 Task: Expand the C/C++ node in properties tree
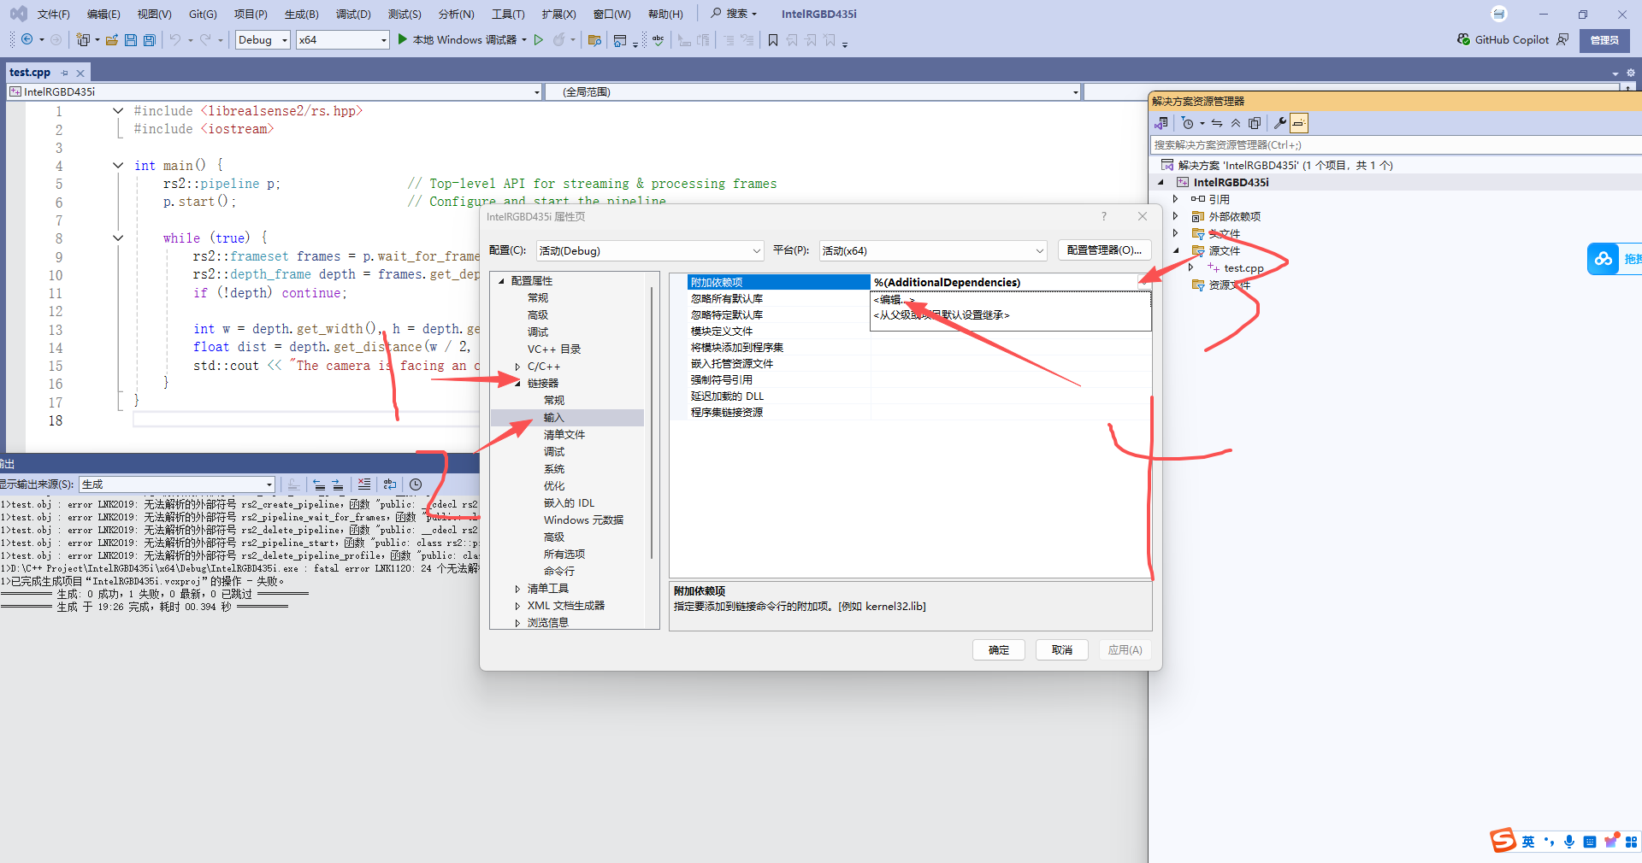[x=517, y=367]
